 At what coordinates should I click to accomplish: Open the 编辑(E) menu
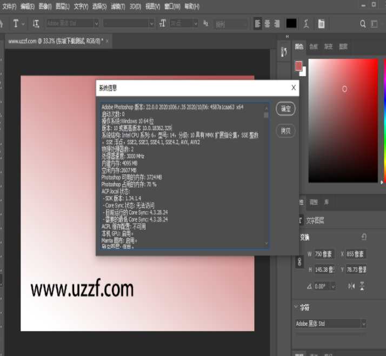(28, 6)
